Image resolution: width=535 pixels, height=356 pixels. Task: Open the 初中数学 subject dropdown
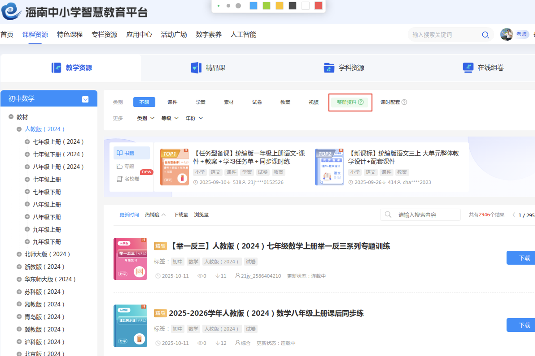click(85, 99)
